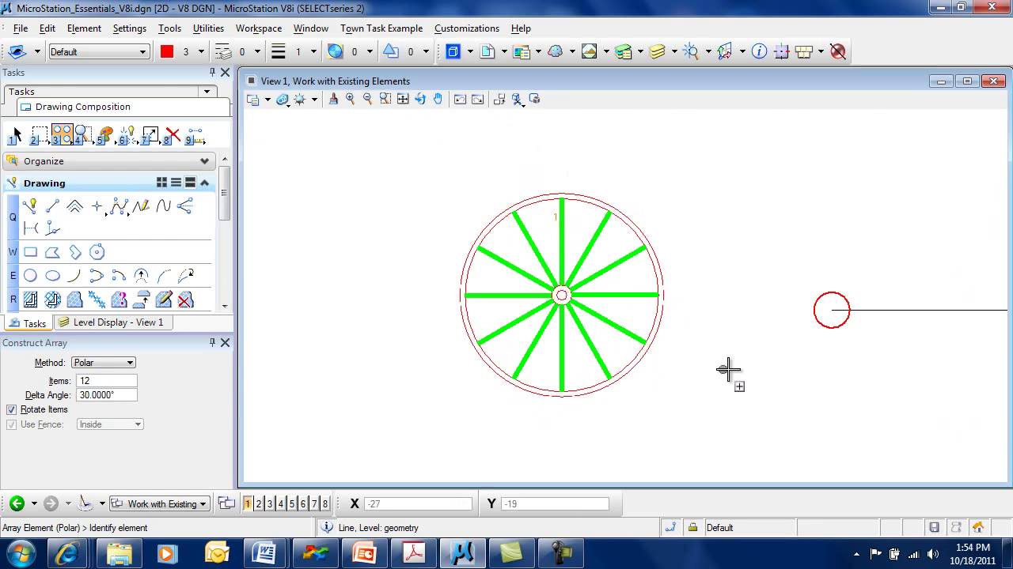This screenshot has width=1013, height=569.
Task: Click the Delete Element red X tool
Action: tap(173, 135)
